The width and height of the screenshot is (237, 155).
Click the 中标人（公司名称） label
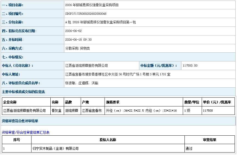[x=18, y=65]
